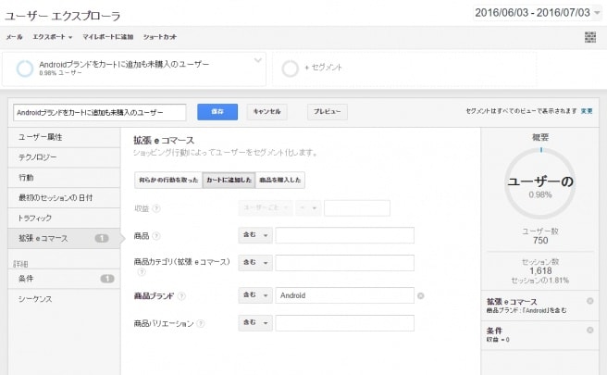Open 商品バリエーション match type dropdown
This screenshot has height=375, width=607.
[255, 323]
